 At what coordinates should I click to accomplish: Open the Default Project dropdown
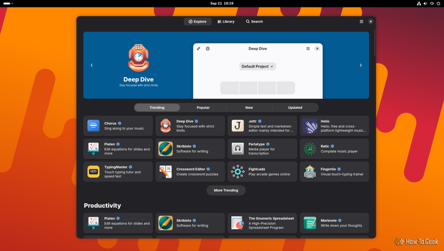click(x=257, y=67)
